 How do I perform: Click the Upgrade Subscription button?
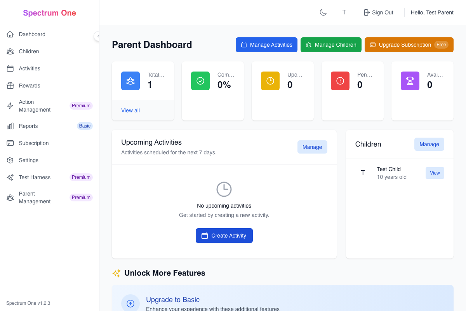pos(409,45)
